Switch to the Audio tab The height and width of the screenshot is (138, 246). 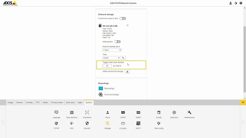click(45, 102)
